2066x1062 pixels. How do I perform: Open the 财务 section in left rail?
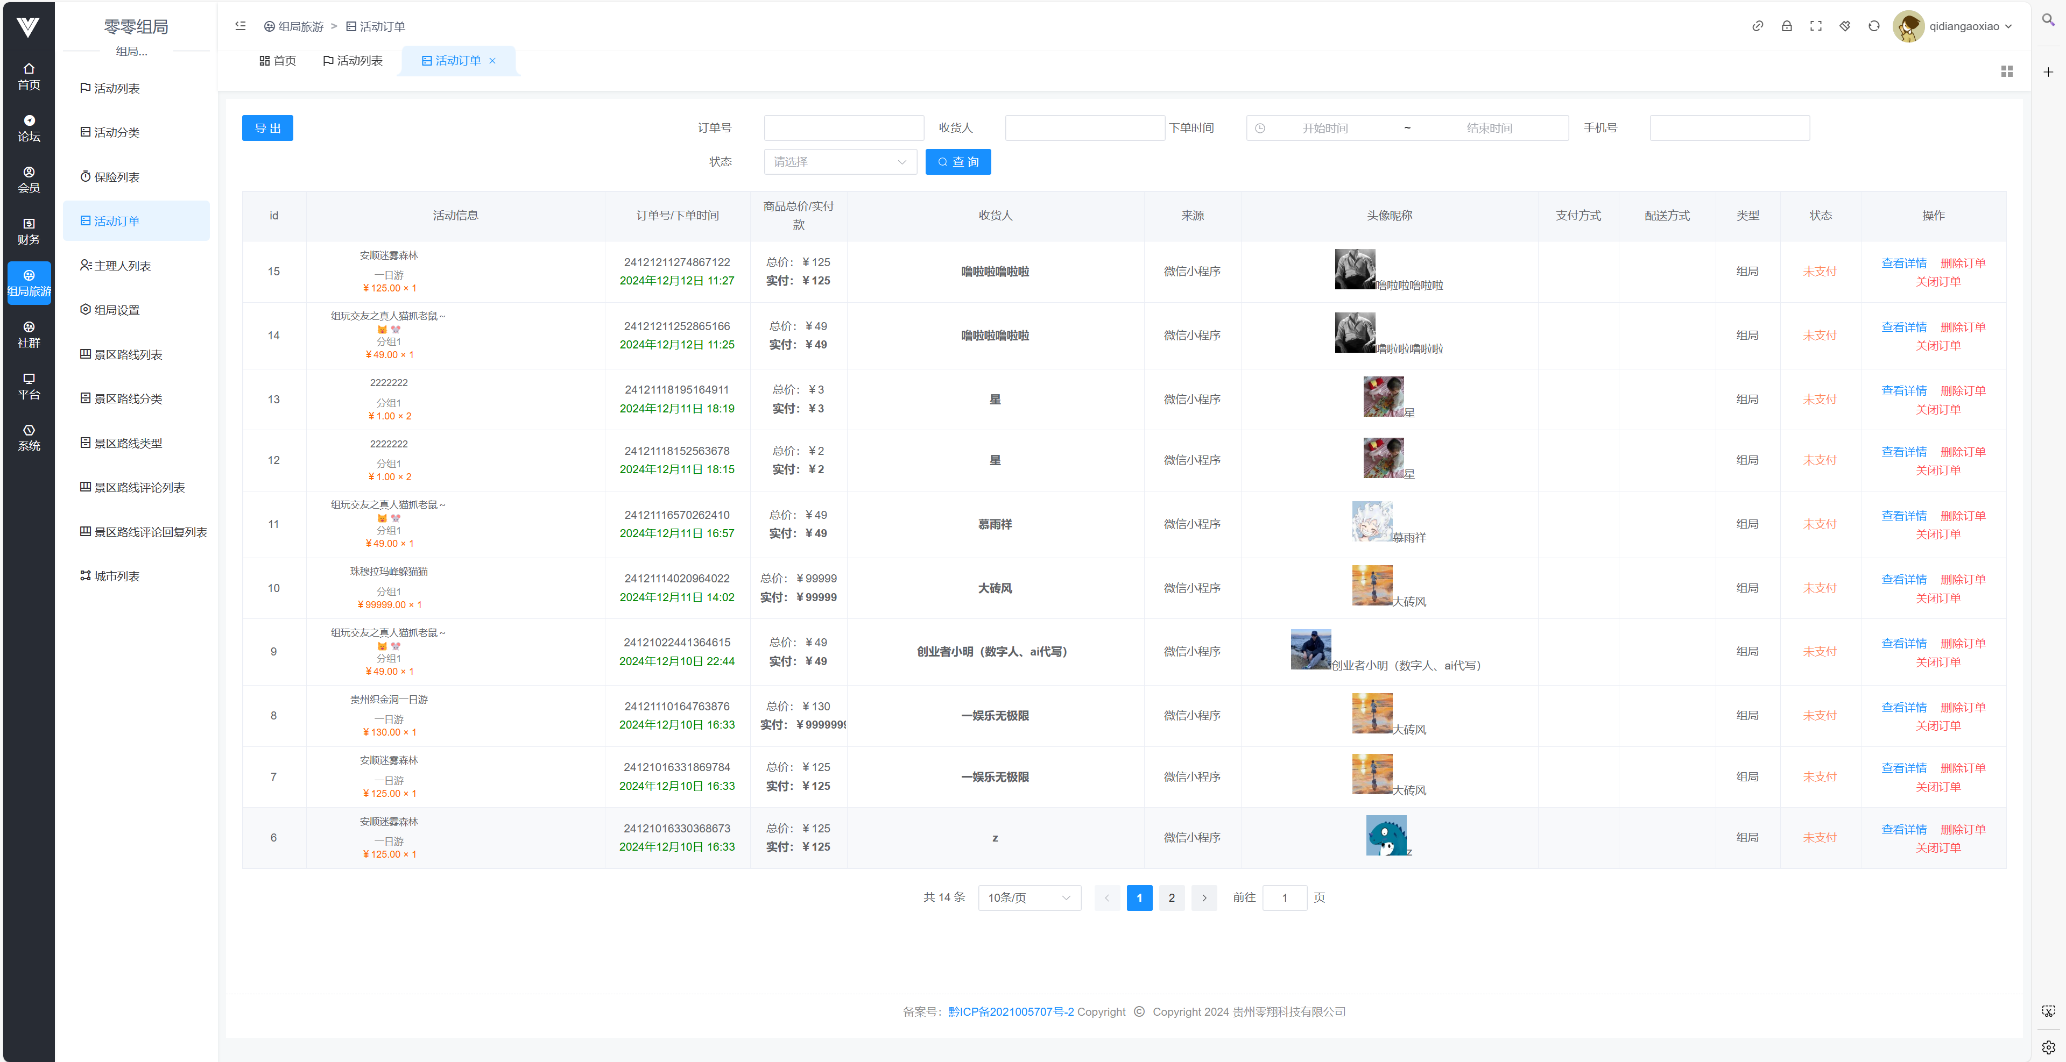tap(29, 231)
